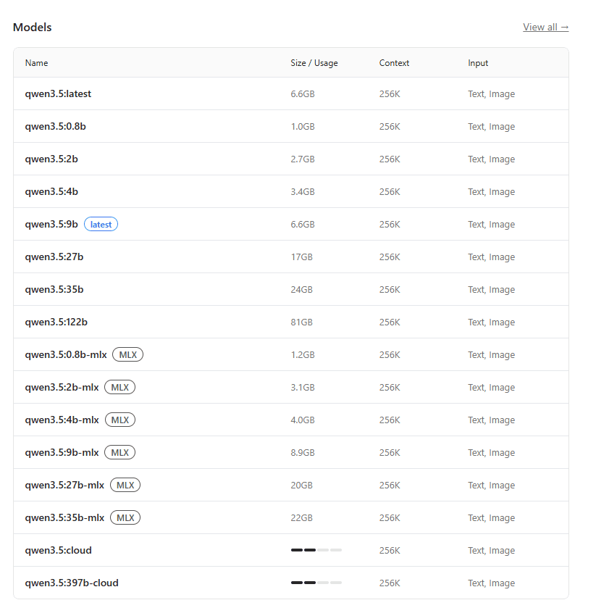Click the 4.0GB size value
596x608 pixels.
point(303,420)
